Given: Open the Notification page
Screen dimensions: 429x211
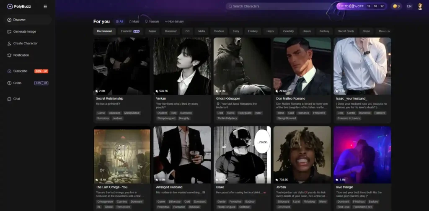Looking at the screenshot, I should point(21,55).
